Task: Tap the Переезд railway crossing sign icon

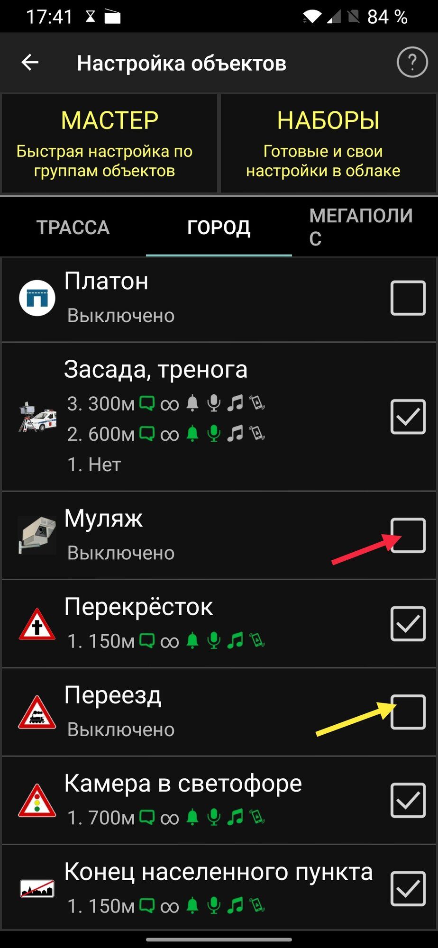Action: pos(37,712)
